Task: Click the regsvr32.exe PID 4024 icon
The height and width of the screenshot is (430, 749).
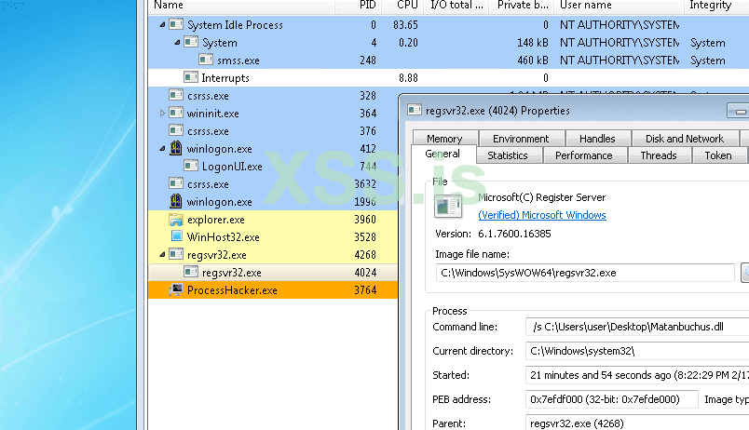Action: (x=191, y=272)
